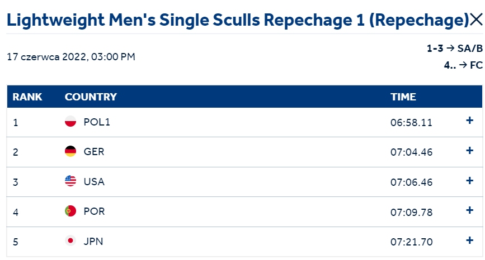Viewport: 485px width, 260px height.
Task: Select the JPN country label
Action: click(93, 241)
